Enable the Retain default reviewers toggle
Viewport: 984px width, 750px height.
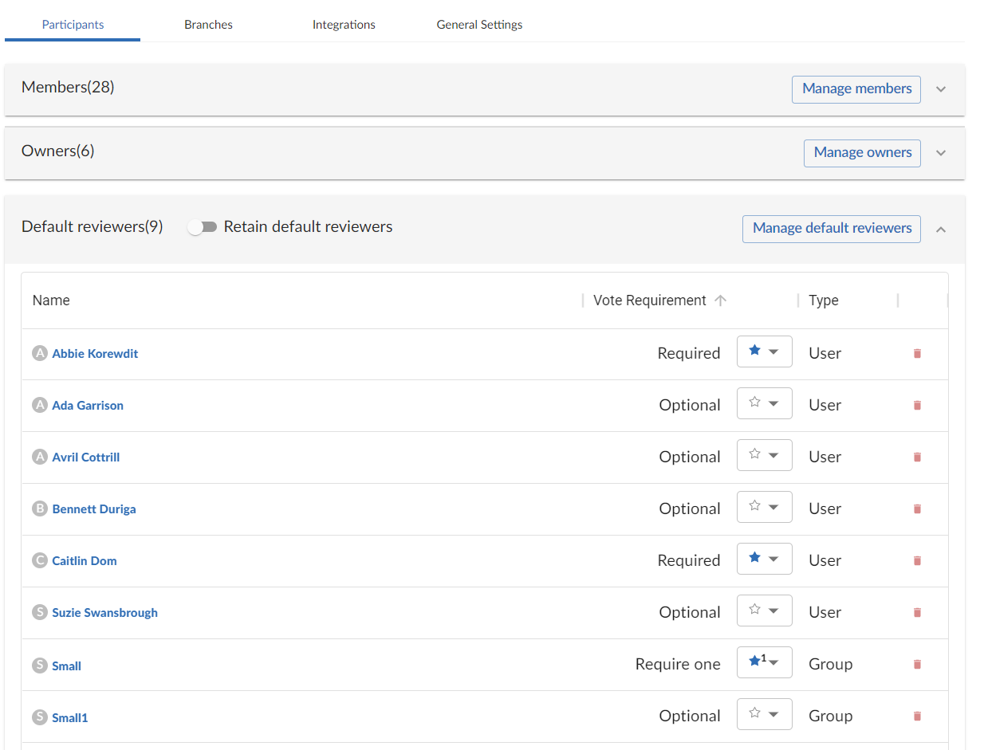coord(203,226)
